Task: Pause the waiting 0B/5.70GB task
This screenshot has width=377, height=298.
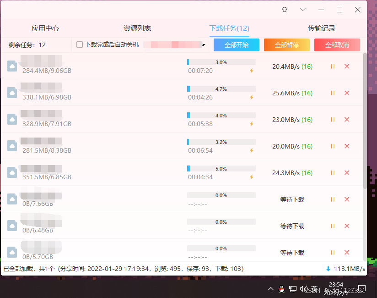Action: tap(333, 253)
